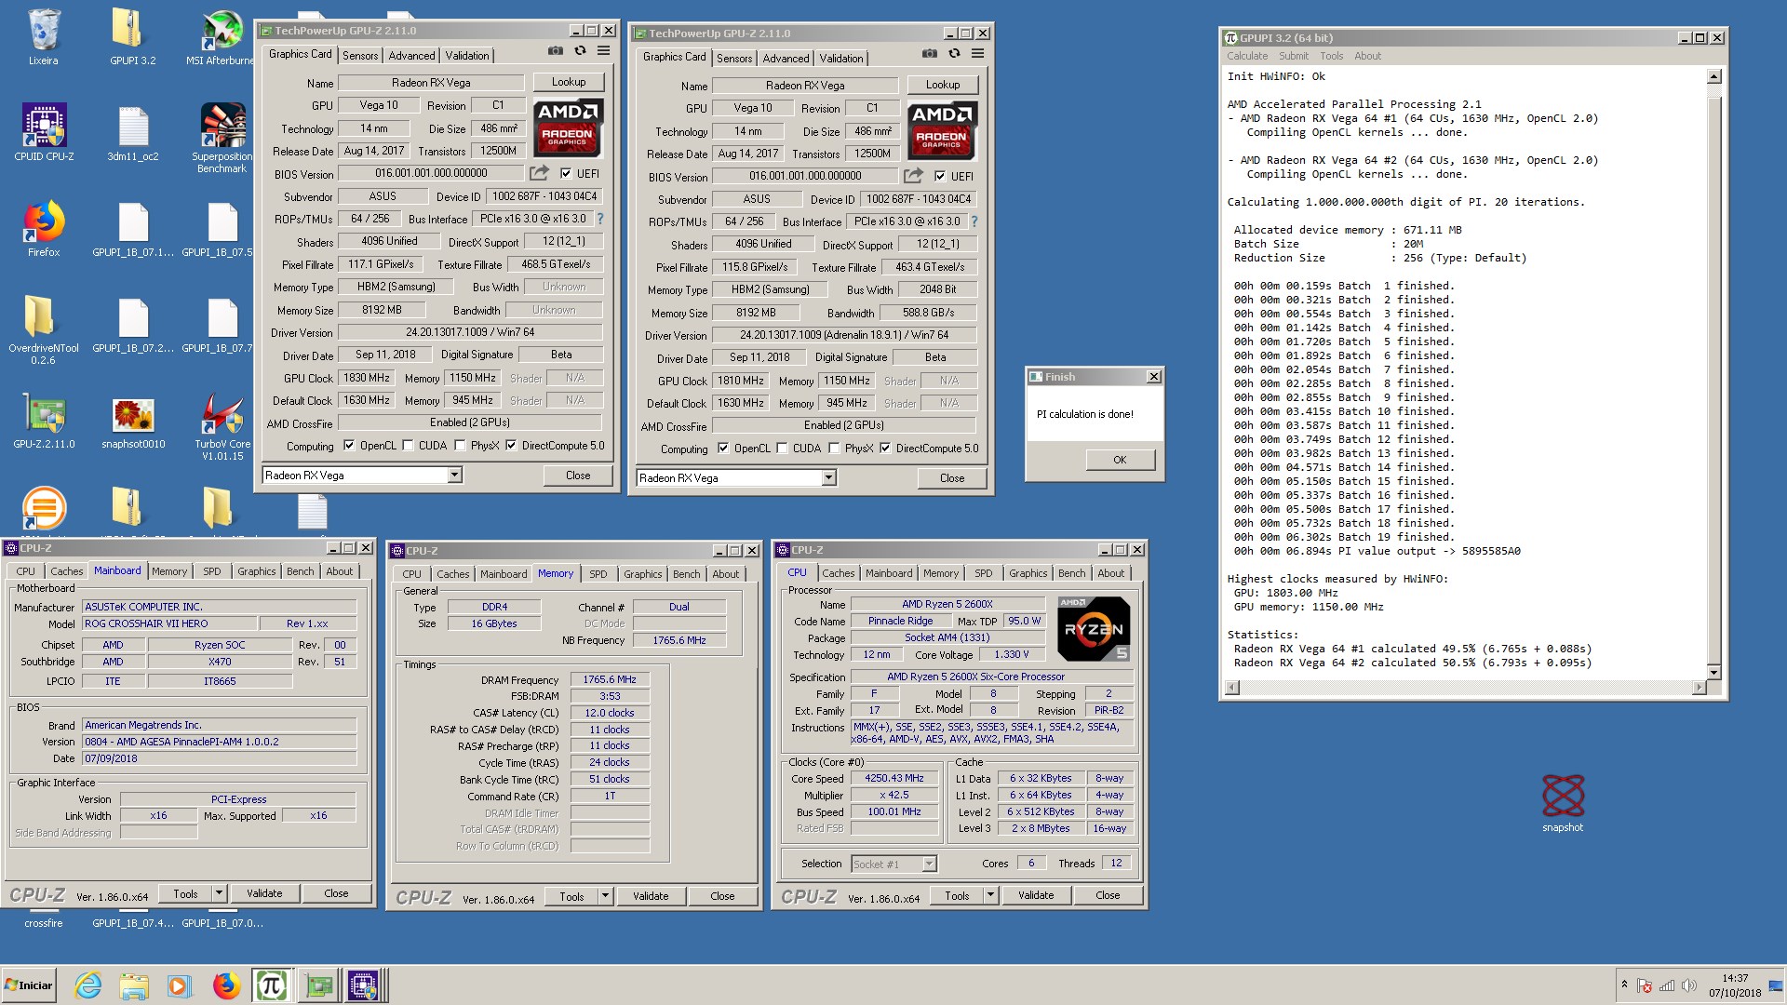
Task: Open the hamburger menu icon in the right GPU-Z window
Action: (977, 54)
